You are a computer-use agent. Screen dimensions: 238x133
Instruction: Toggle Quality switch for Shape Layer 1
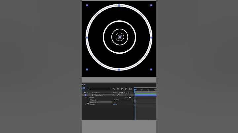click(x=118, y=95)
